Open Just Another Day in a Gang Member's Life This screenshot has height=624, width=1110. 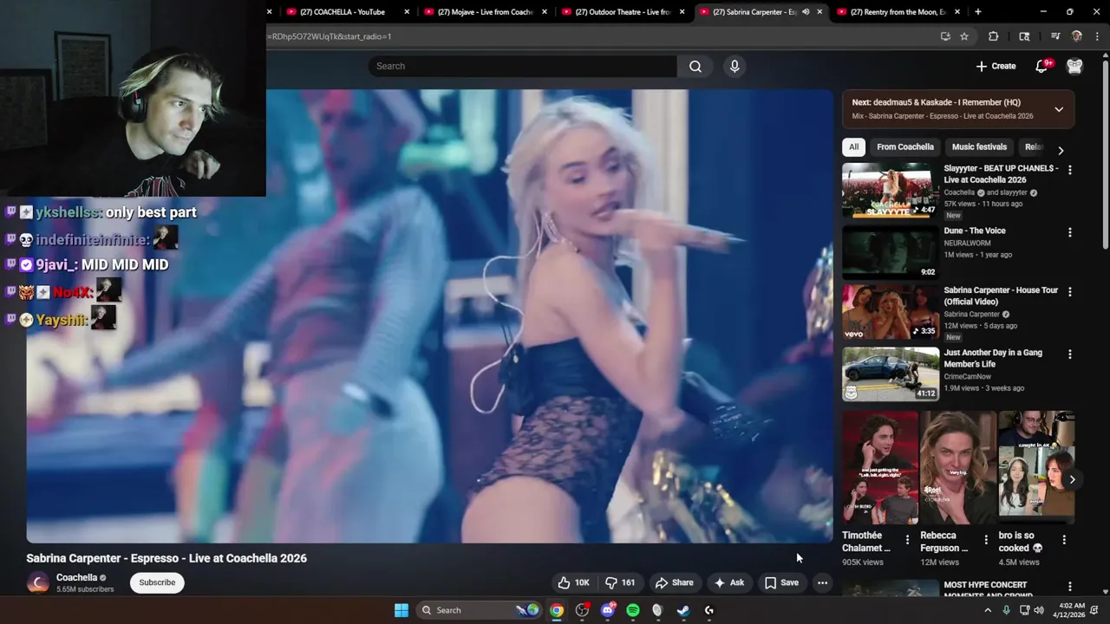coord(993,358)
